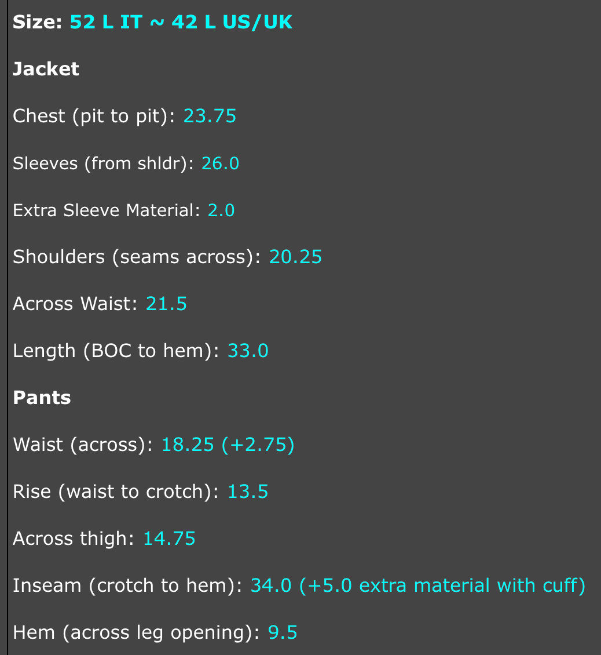The image size is (601, 655).
Task: Select the Shoulders measurement 20.25
Action: click(295, 256)
